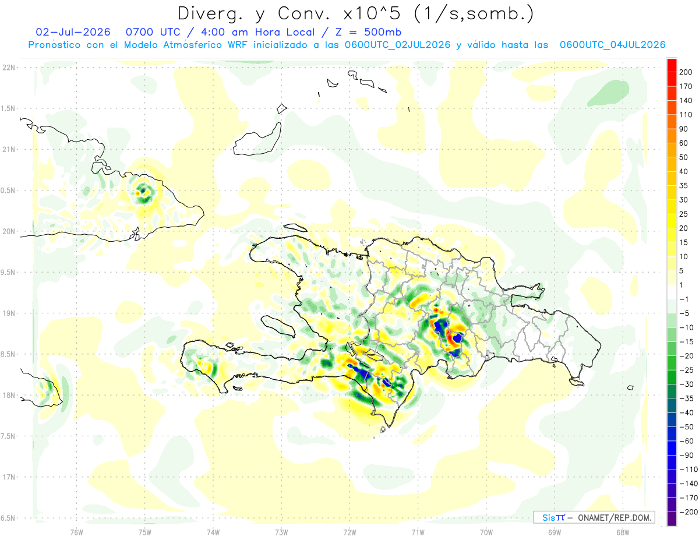Click the positive '60' color scale value

point(684,143)
